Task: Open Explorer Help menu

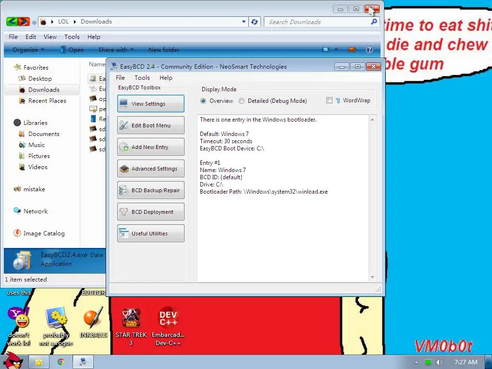Action: tap(94, 37)
